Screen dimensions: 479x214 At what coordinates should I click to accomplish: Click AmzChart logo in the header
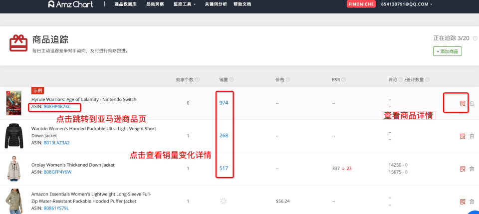pyautogui.click(x=71, y=4)
